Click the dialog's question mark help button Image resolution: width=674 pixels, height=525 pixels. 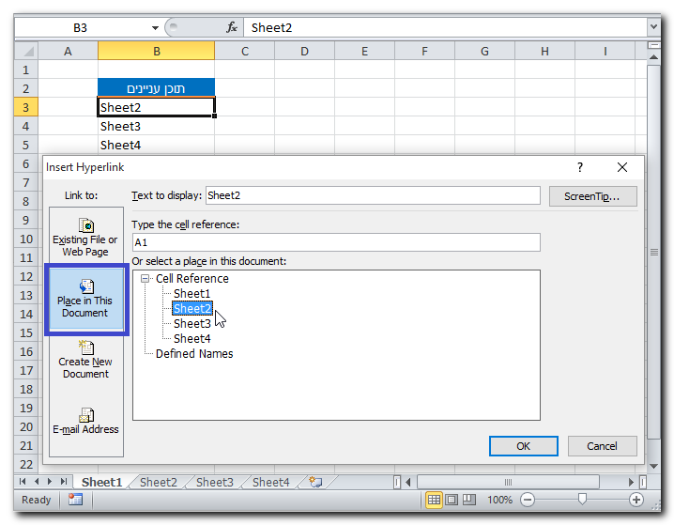point(580,167)
